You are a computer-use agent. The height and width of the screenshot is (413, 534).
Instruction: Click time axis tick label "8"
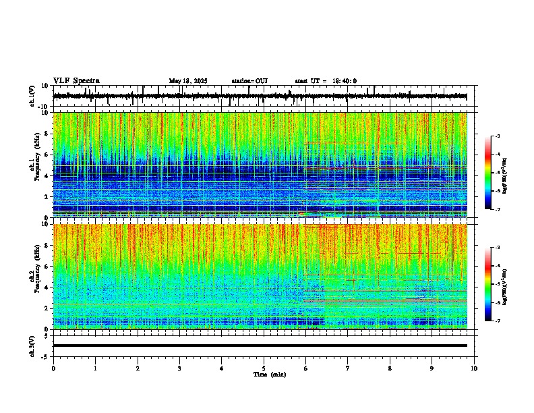tap(390, 368)
